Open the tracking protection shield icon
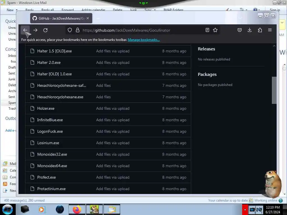Viewport: 287px width, 215px height. pos(70,30)
